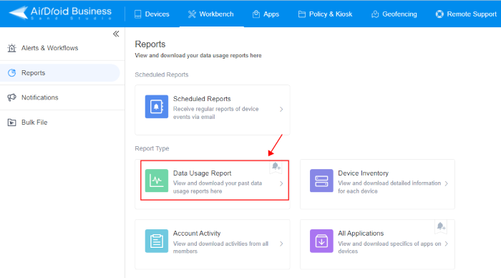Switch to the Workbench tab
The height and width of the screenshot is (278, 501).
[x=211, y=14]
